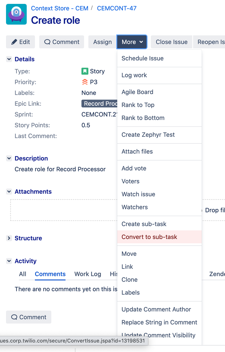225x352 pixels.
Task: Click the bottom Comment button
Action: [29, 317]
